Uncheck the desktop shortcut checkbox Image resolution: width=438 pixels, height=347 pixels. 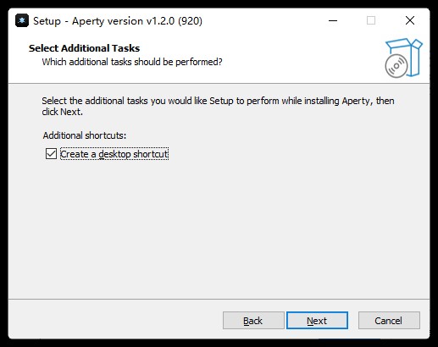tap(51, 154)
